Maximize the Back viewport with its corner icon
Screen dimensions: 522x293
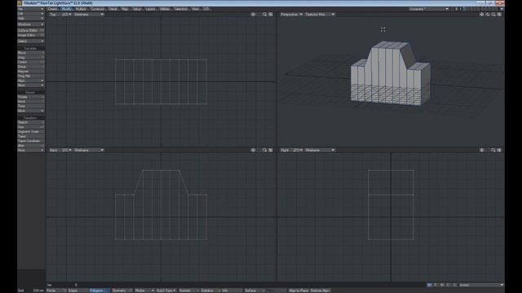pyautogui.click(x=271, y=150)
